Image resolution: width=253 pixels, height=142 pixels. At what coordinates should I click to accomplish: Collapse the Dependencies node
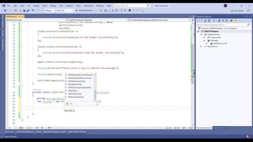(201, 34)
